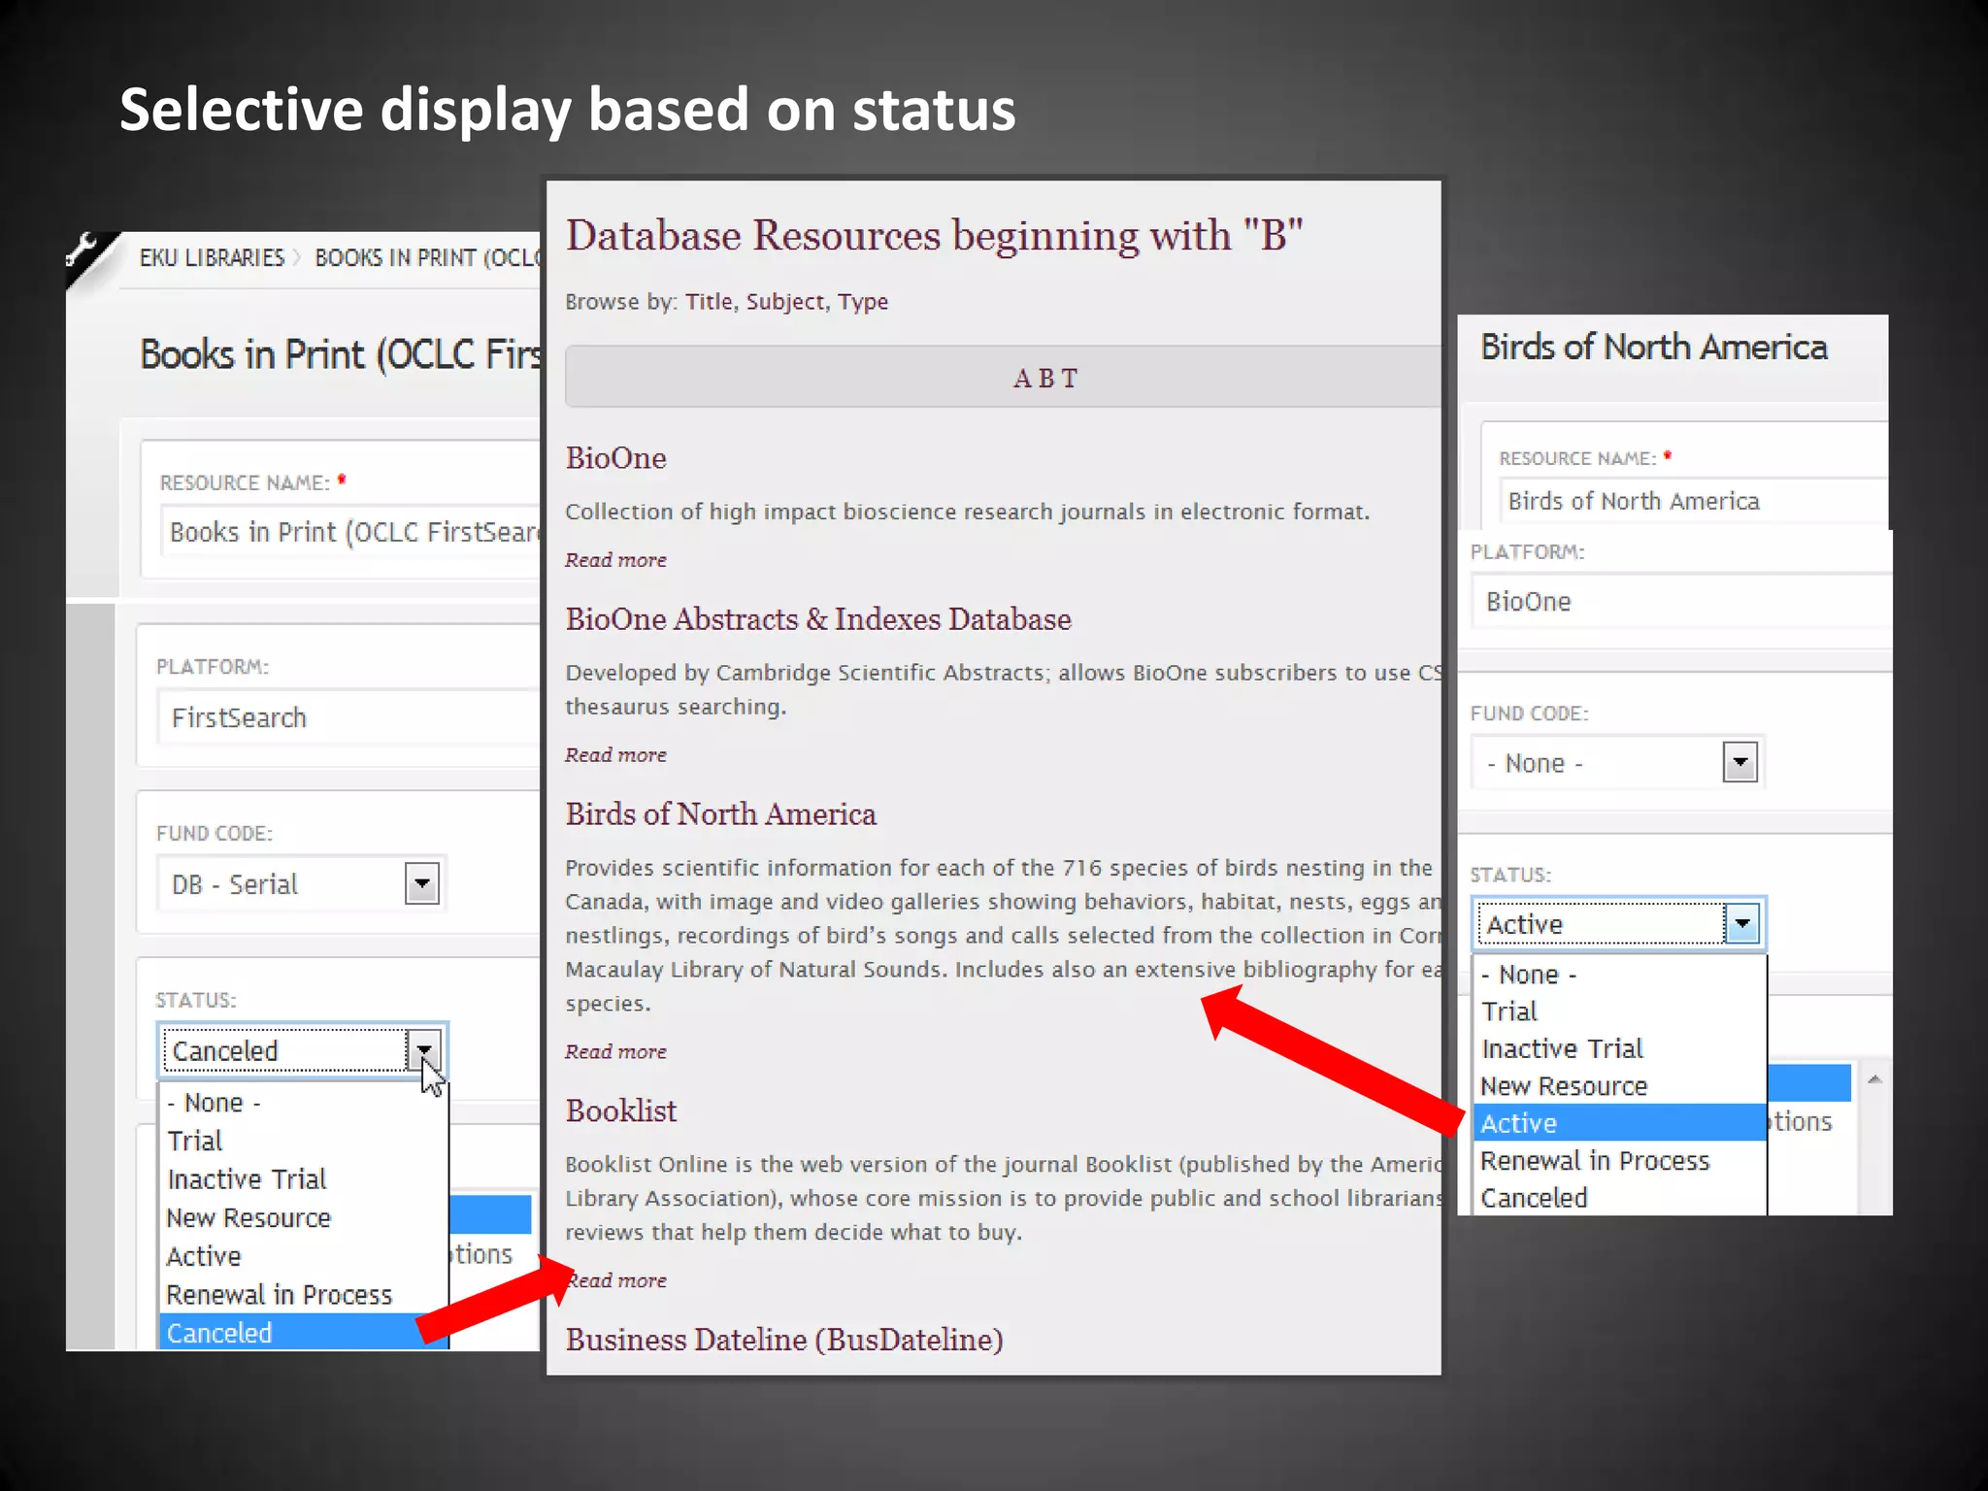
Task: Open Birds of North America title link
Action: pyautogui.click(x=721, y=814)
